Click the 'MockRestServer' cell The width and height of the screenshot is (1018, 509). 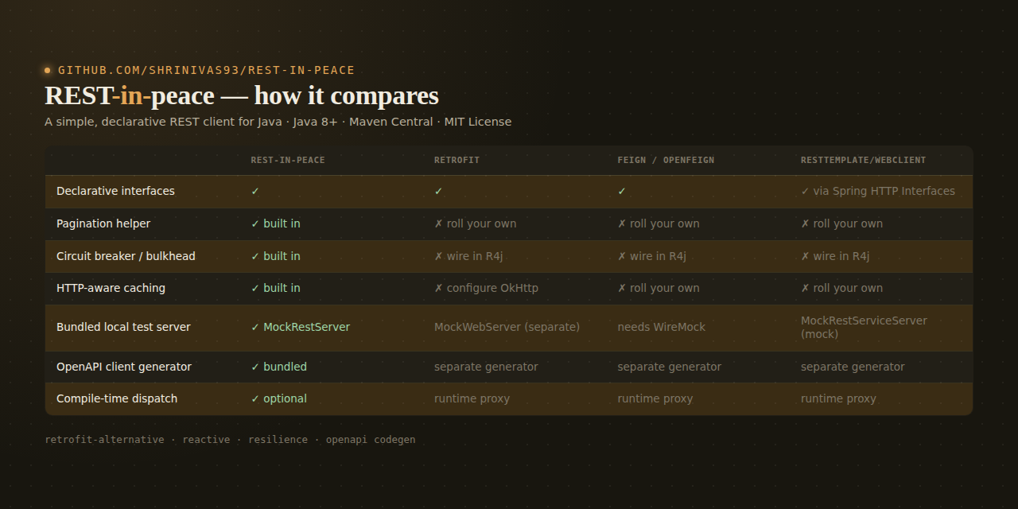point(301,327)
